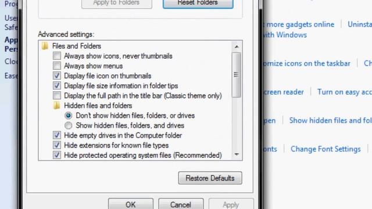Click the Reset Folders button
Image resolution: width=372 pixels, height=209 pixels.
198,3
